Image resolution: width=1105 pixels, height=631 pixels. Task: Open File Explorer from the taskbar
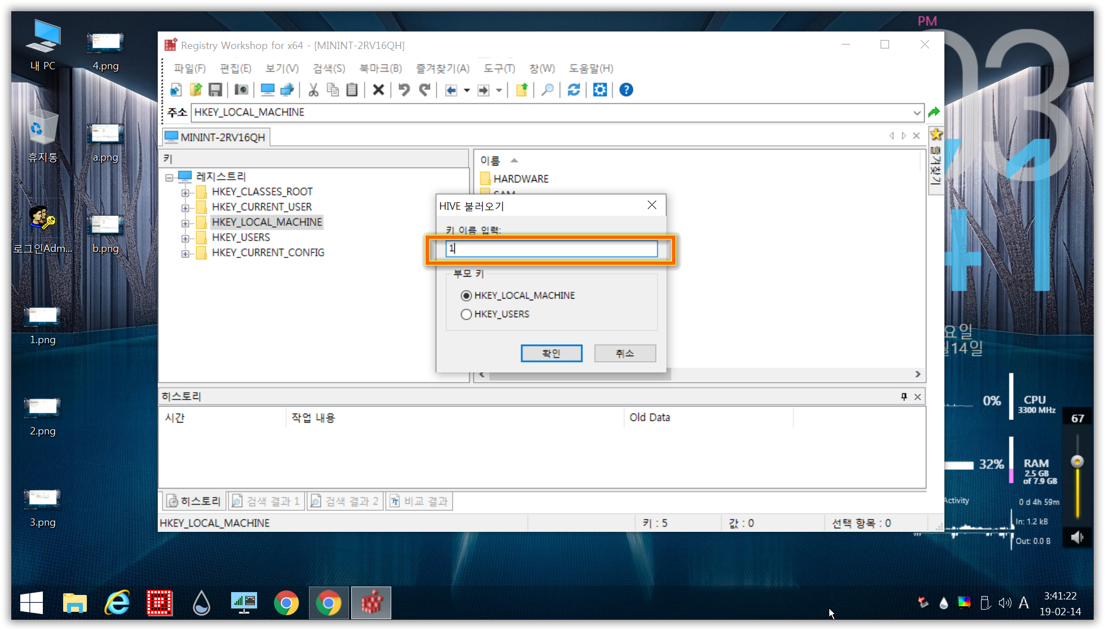click(74, 603)
